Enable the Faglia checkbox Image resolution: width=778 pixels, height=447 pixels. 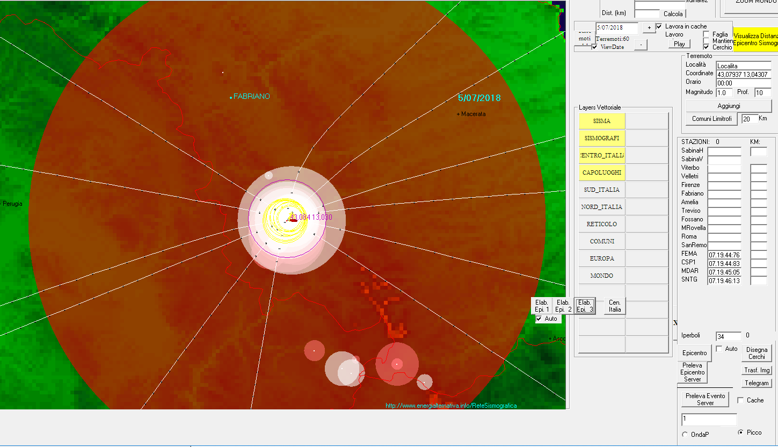(x=707, y=34)
